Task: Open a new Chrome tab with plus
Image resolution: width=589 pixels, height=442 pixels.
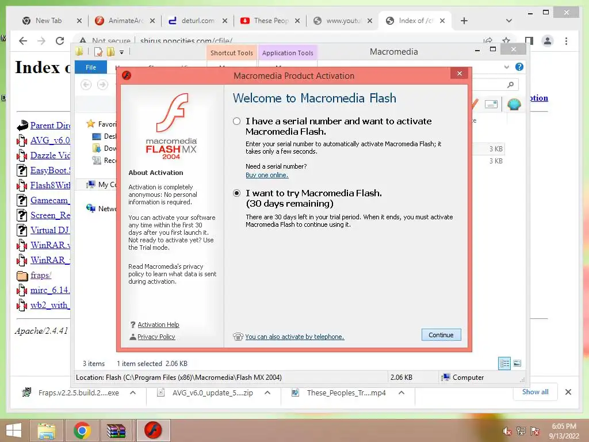Action: pos(464,21)
